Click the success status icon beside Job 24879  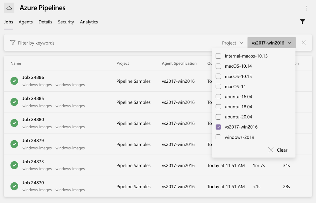[14, 144]
